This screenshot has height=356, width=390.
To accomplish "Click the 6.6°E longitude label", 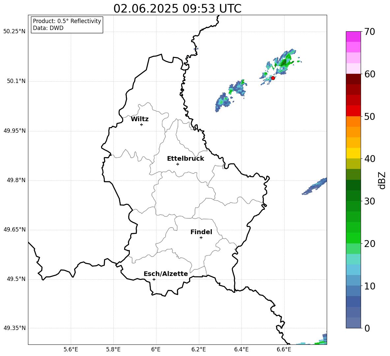I will tap(284, 349).
